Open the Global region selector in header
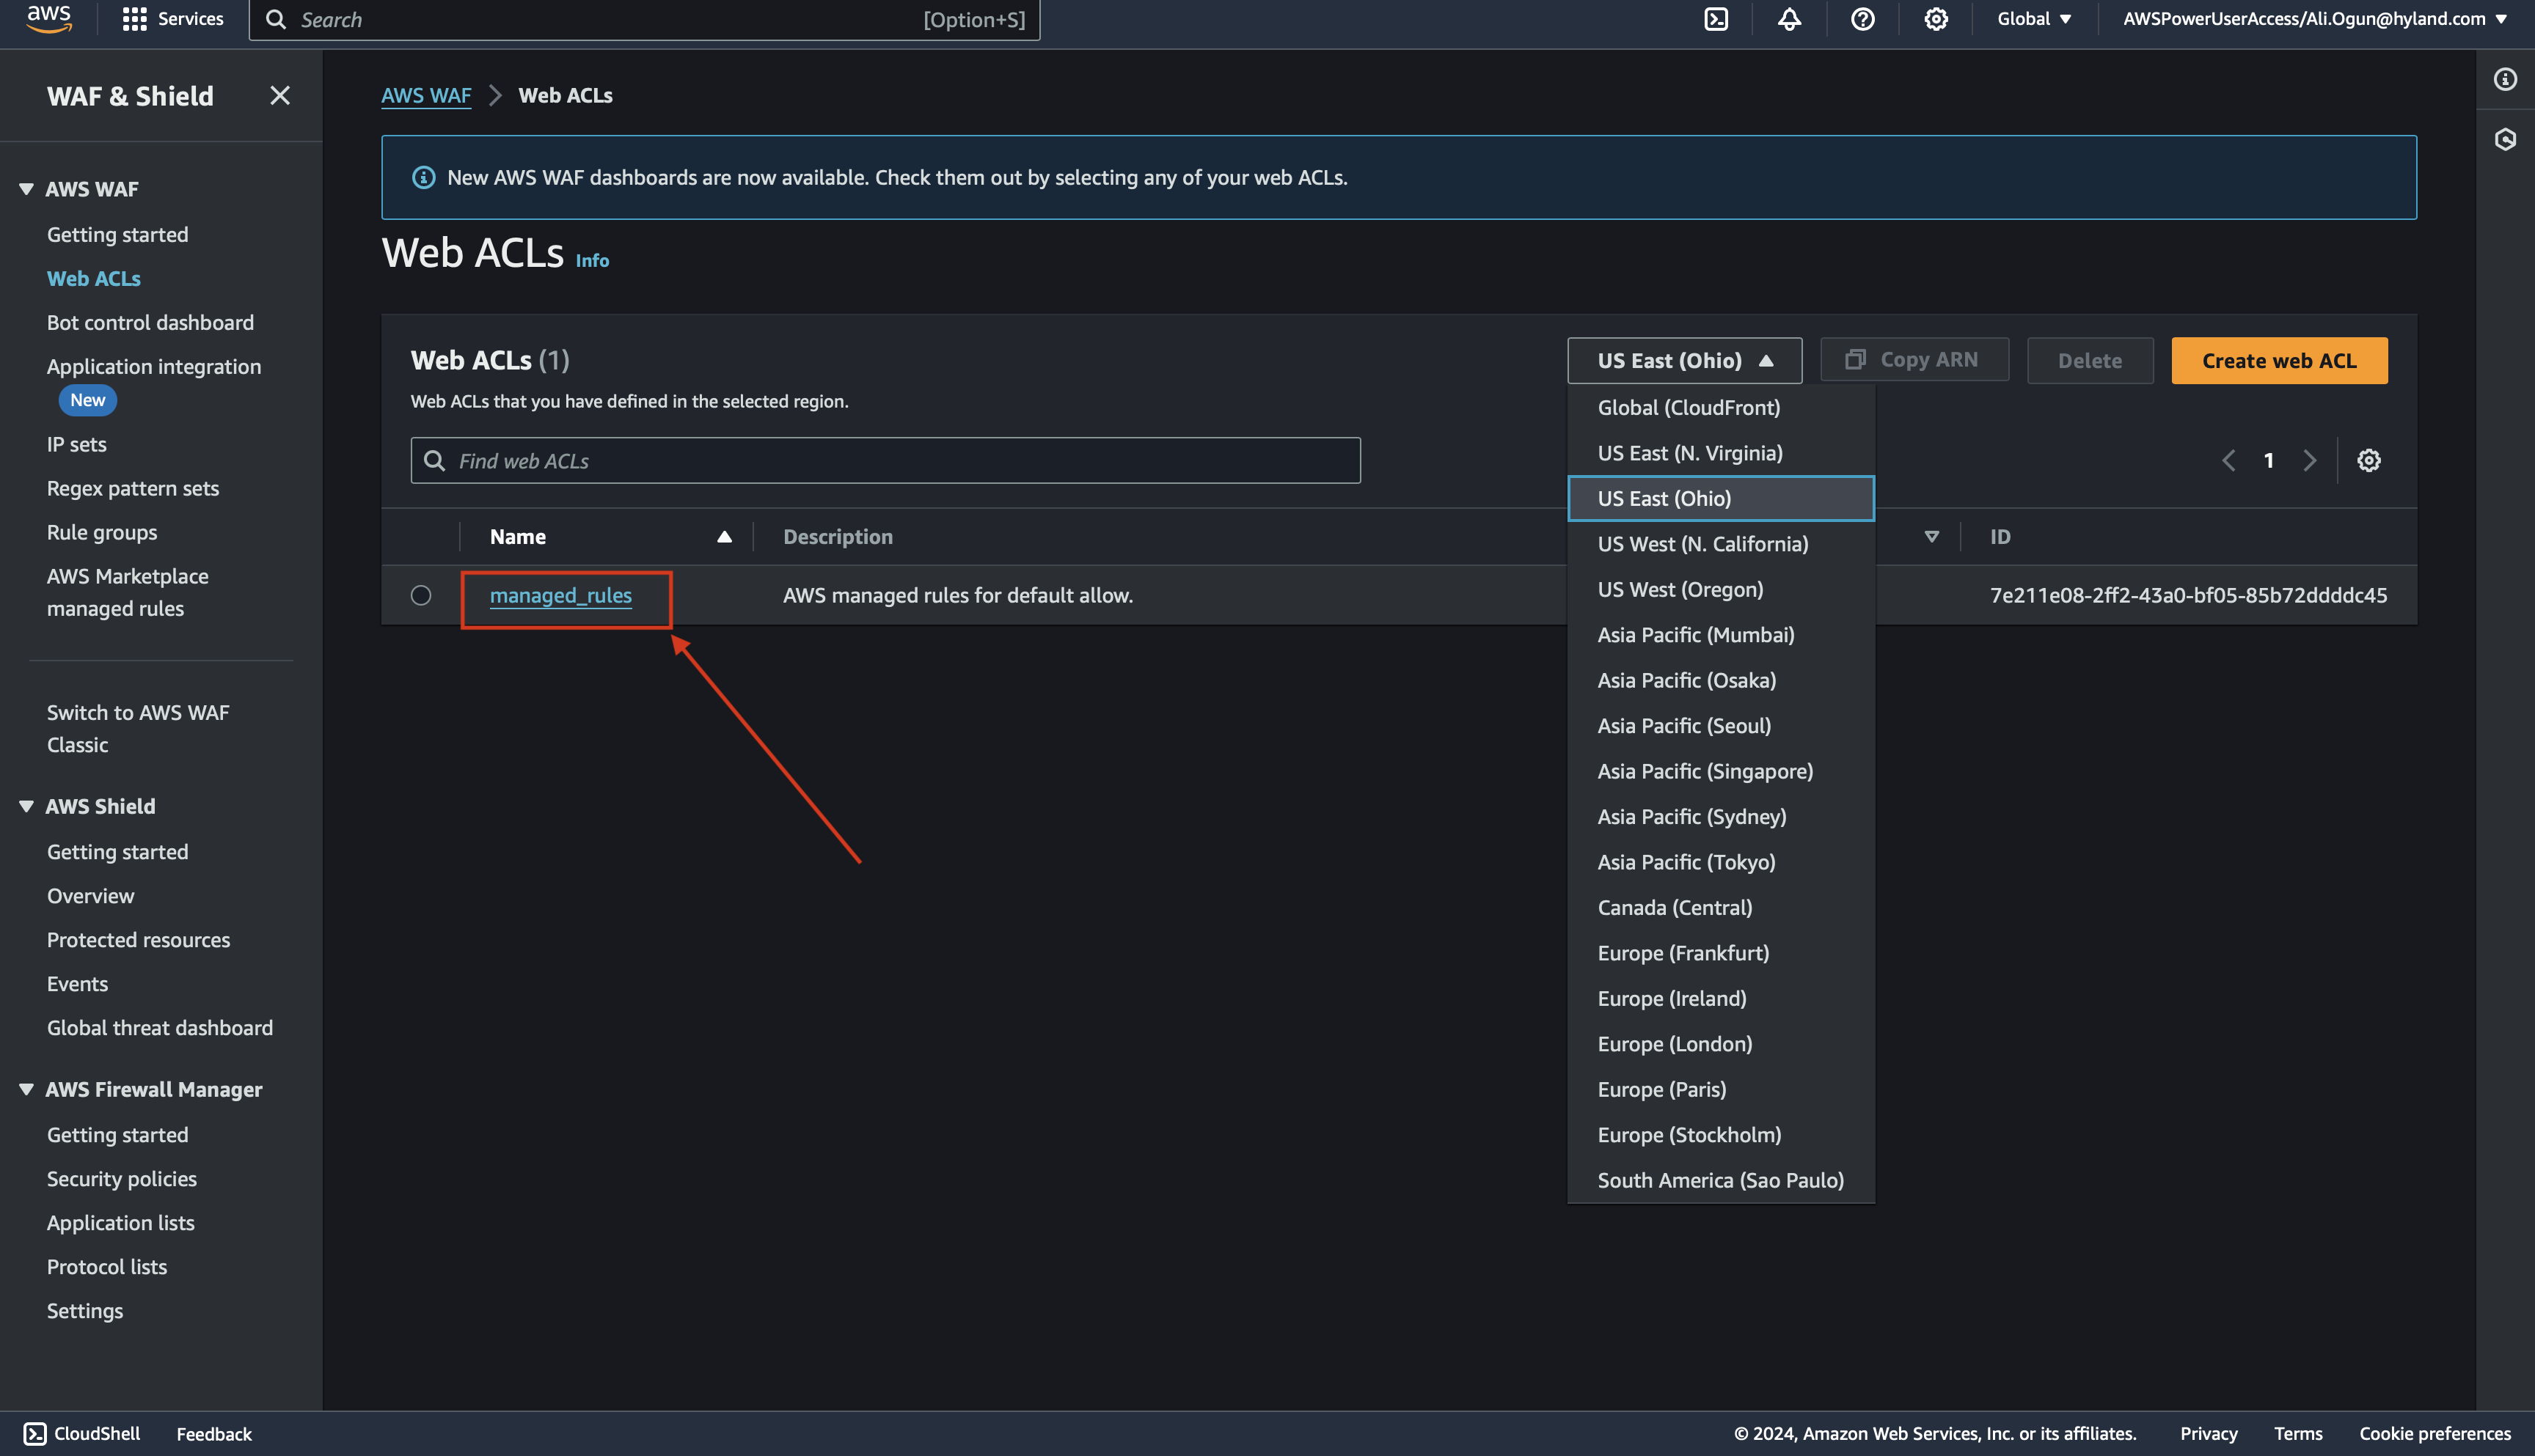The width and height of the screenshot is (2535, 1456). tap(2034, 19)
